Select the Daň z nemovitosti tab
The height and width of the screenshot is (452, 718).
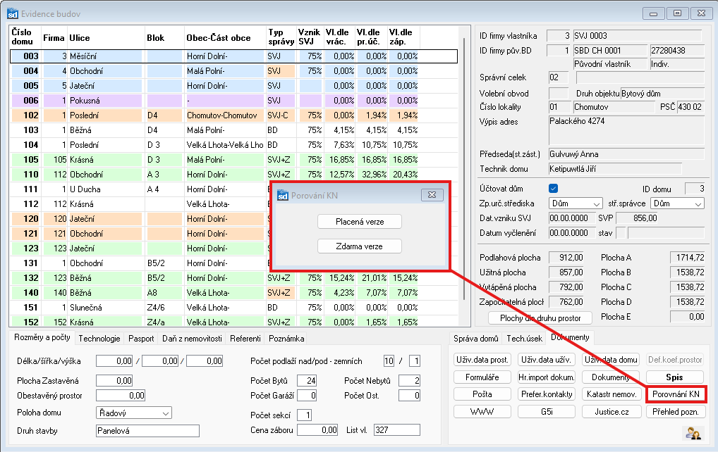192,338
